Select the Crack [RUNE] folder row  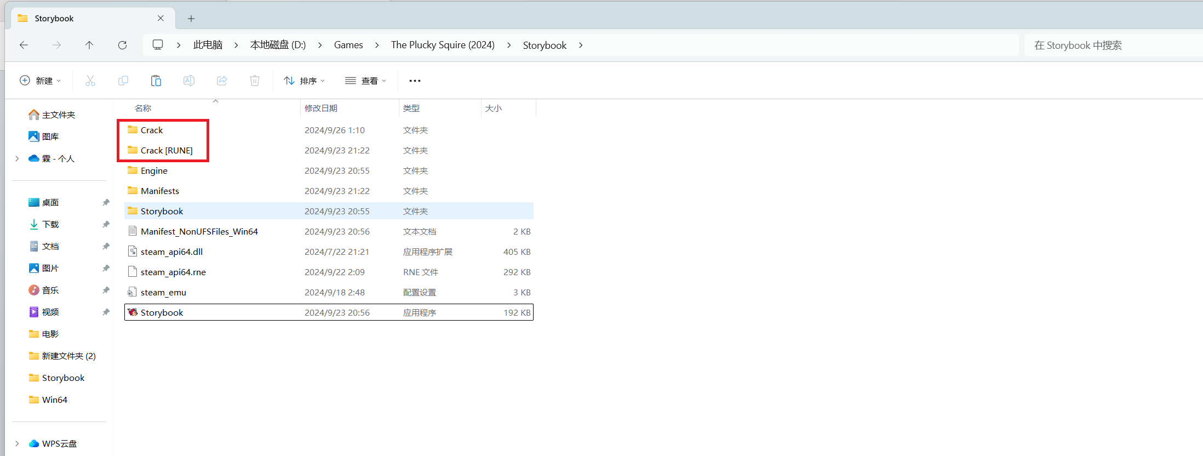pyautogui.click(x=329, y=150)
